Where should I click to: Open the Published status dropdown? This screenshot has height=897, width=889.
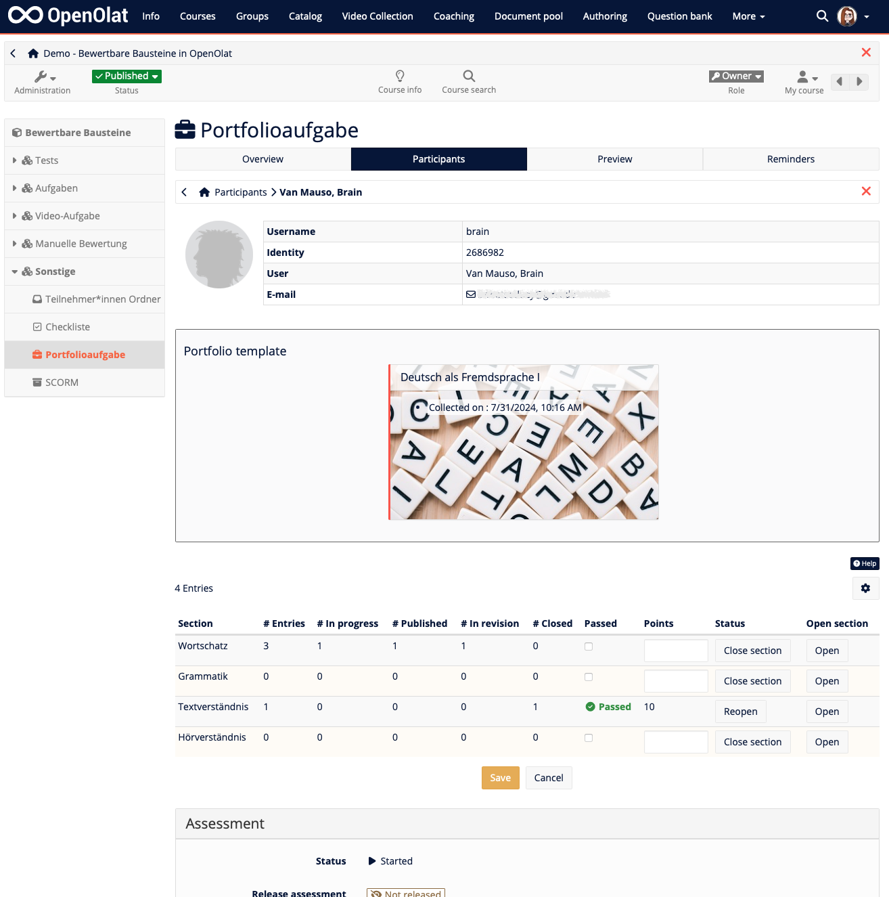click(x=127, y=76)
